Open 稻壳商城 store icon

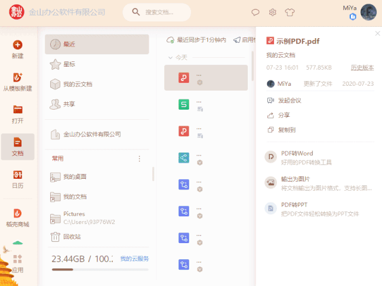coord(17,213)
